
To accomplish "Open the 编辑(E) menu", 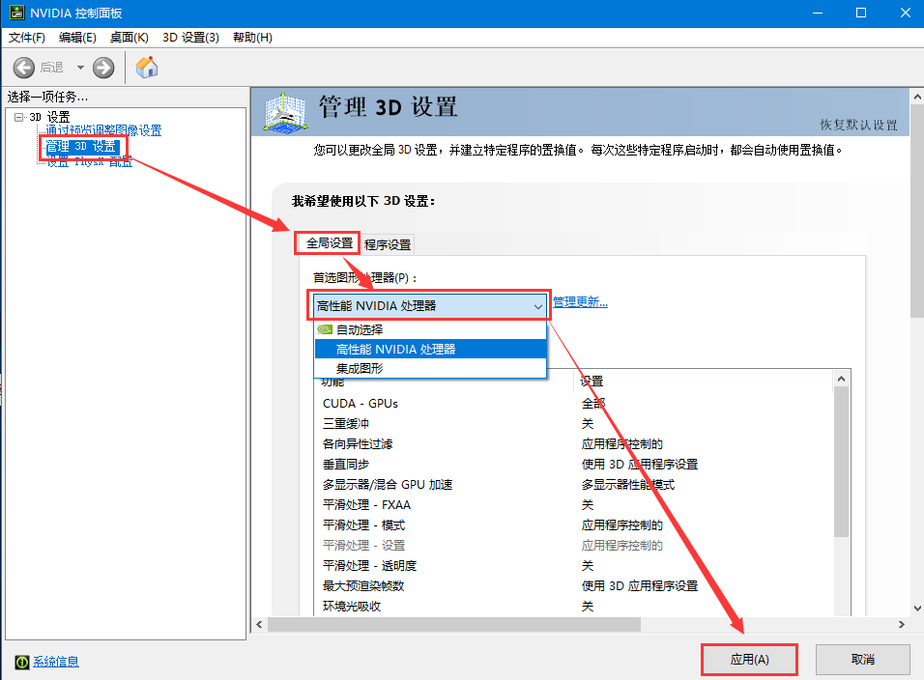I will [x=77, y=38].
